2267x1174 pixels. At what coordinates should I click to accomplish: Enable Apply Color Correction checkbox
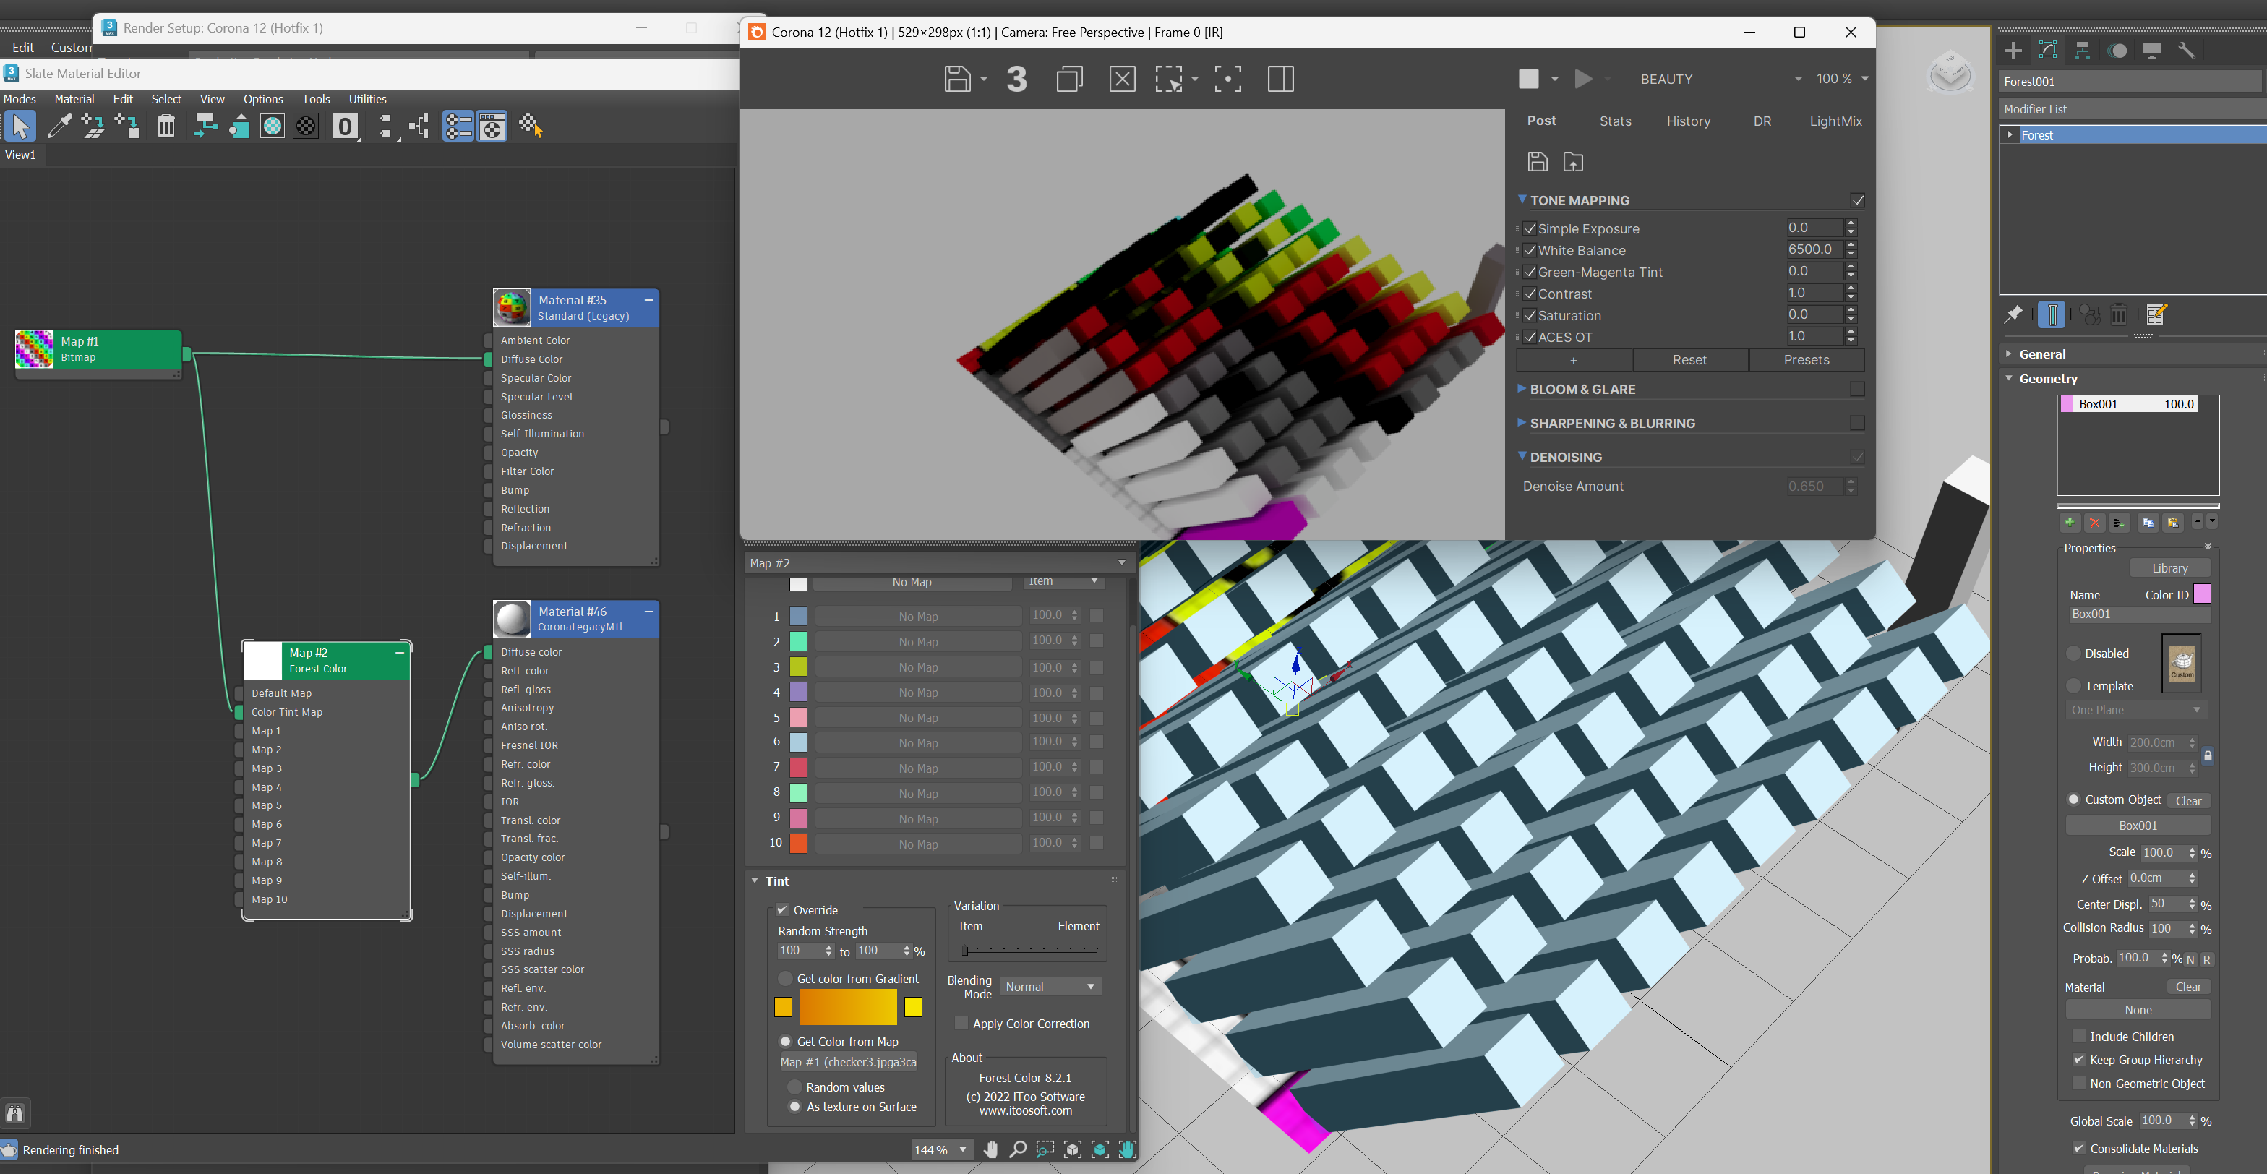961,1024
